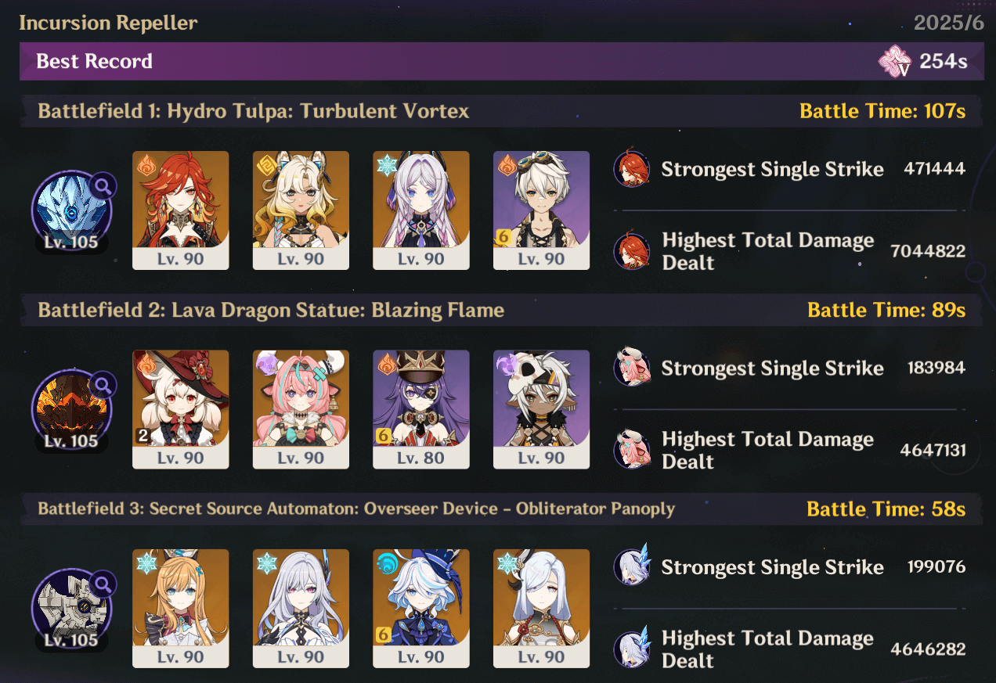Click the magnifier on the Hydro Tulpa icon
996x683 pixels.
click(103, 186)
